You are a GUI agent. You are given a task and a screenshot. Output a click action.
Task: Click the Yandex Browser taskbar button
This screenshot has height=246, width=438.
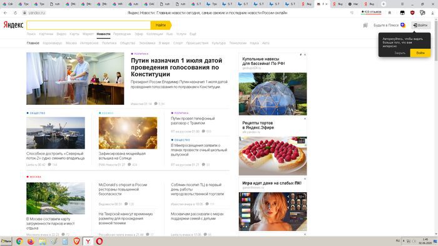(x=88, y=241)
